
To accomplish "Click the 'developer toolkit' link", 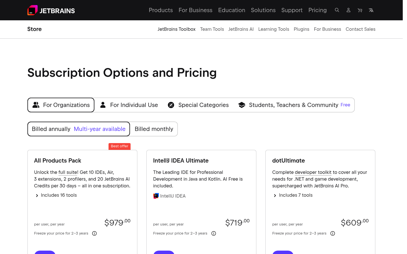I will (x=313, y=172).
